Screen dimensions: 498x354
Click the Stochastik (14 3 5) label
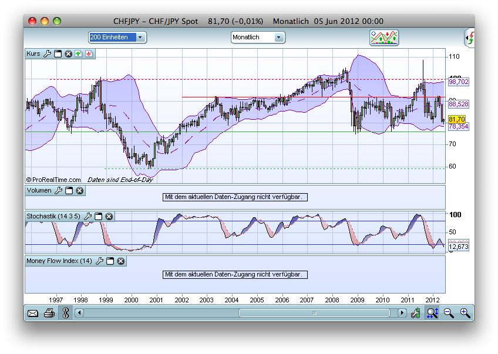[53, 216]
